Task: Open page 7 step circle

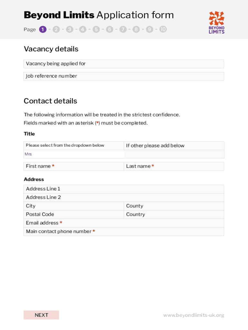Action: (x=123, y=30)
